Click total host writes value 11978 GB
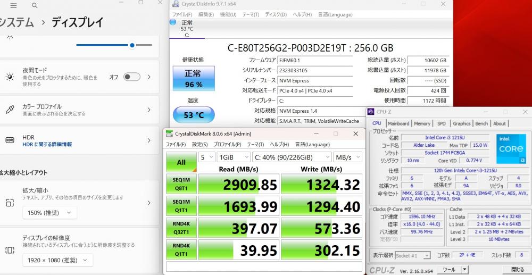The image size is (532, 275). [428, 70]
